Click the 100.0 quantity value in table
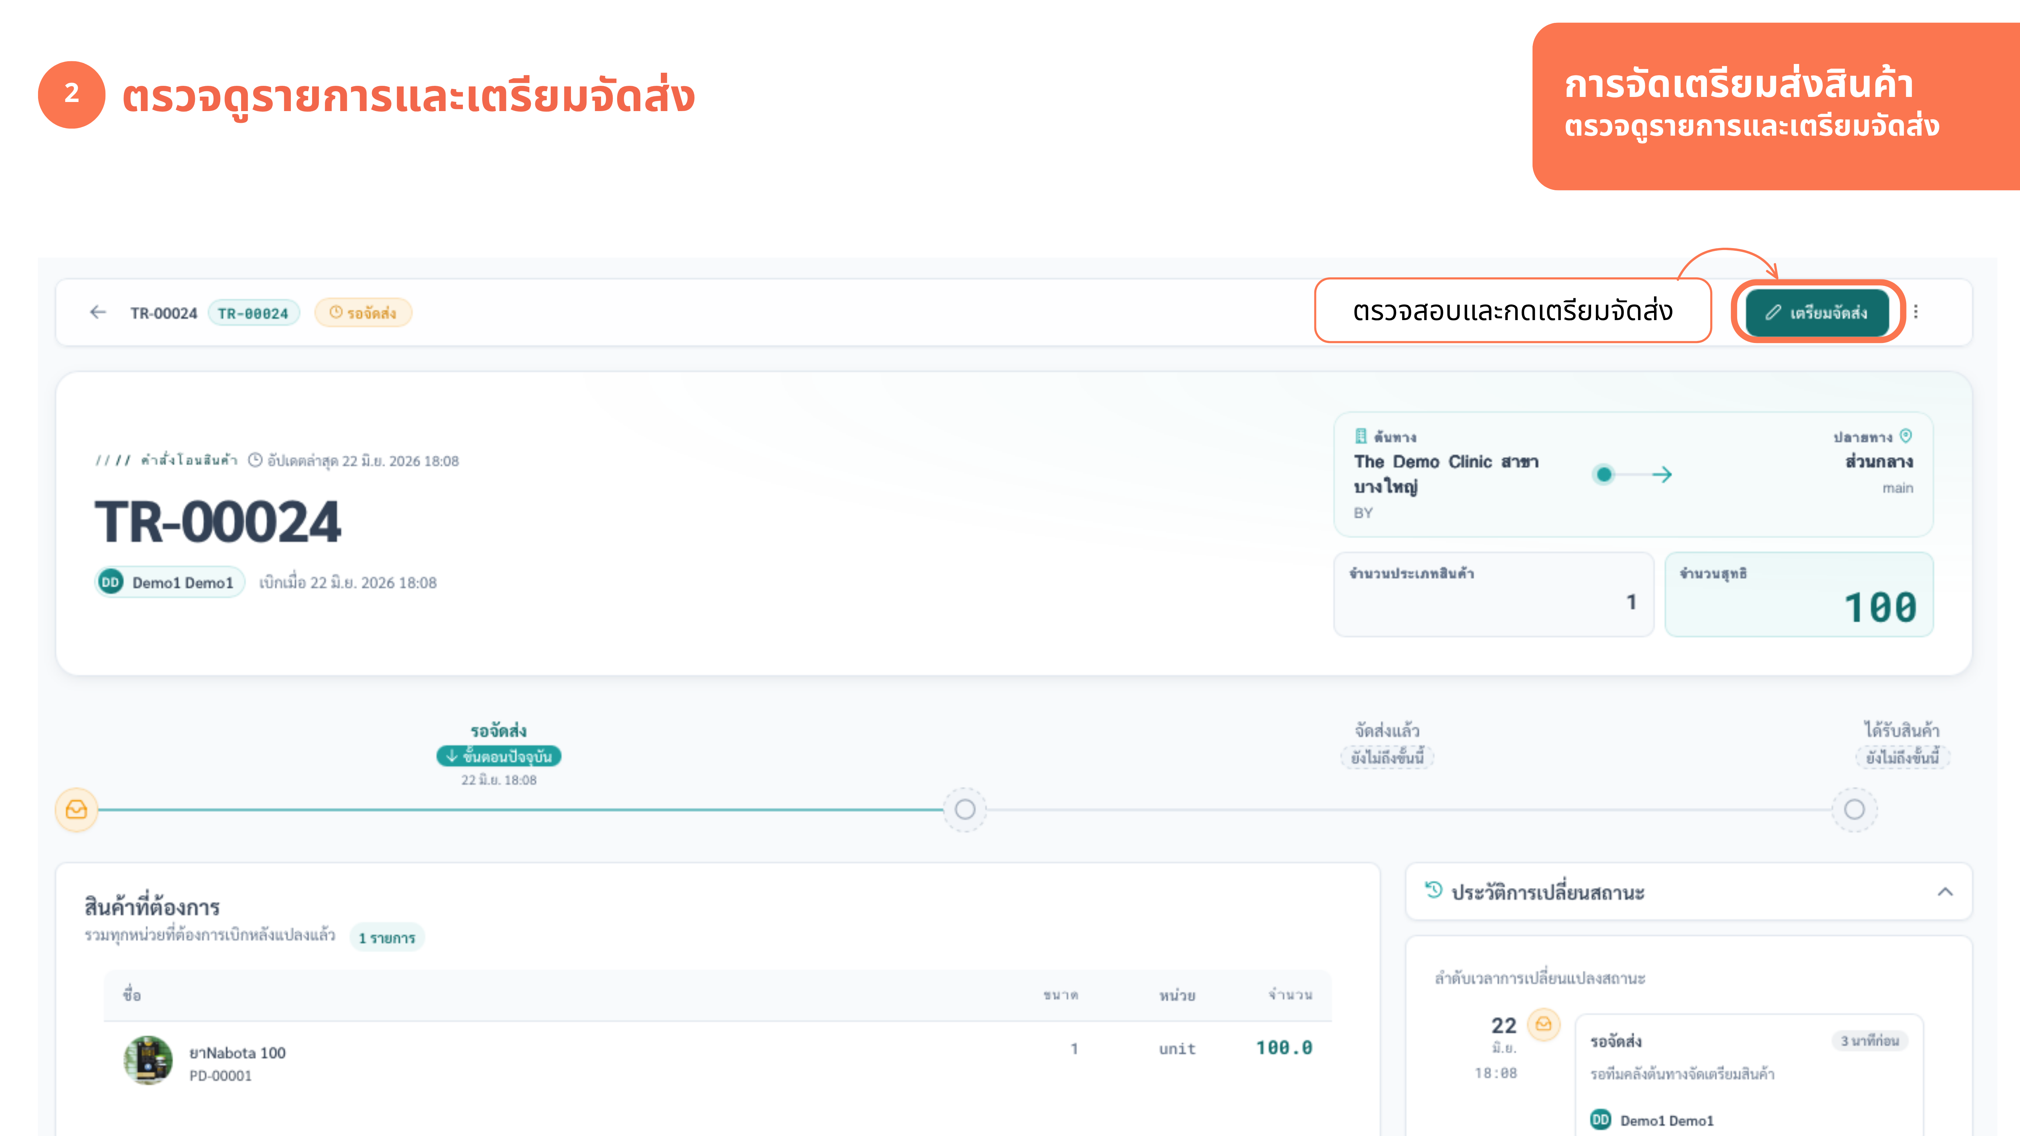 coord(1284,1048)
